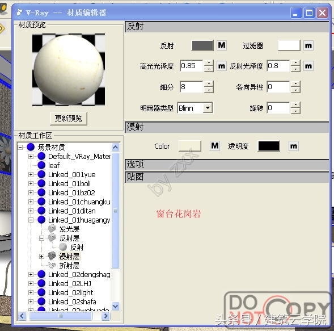Expand the Linked_01ditan node

[31, 211]
